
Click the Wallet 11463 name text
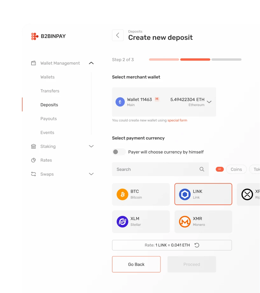(139, 99)
